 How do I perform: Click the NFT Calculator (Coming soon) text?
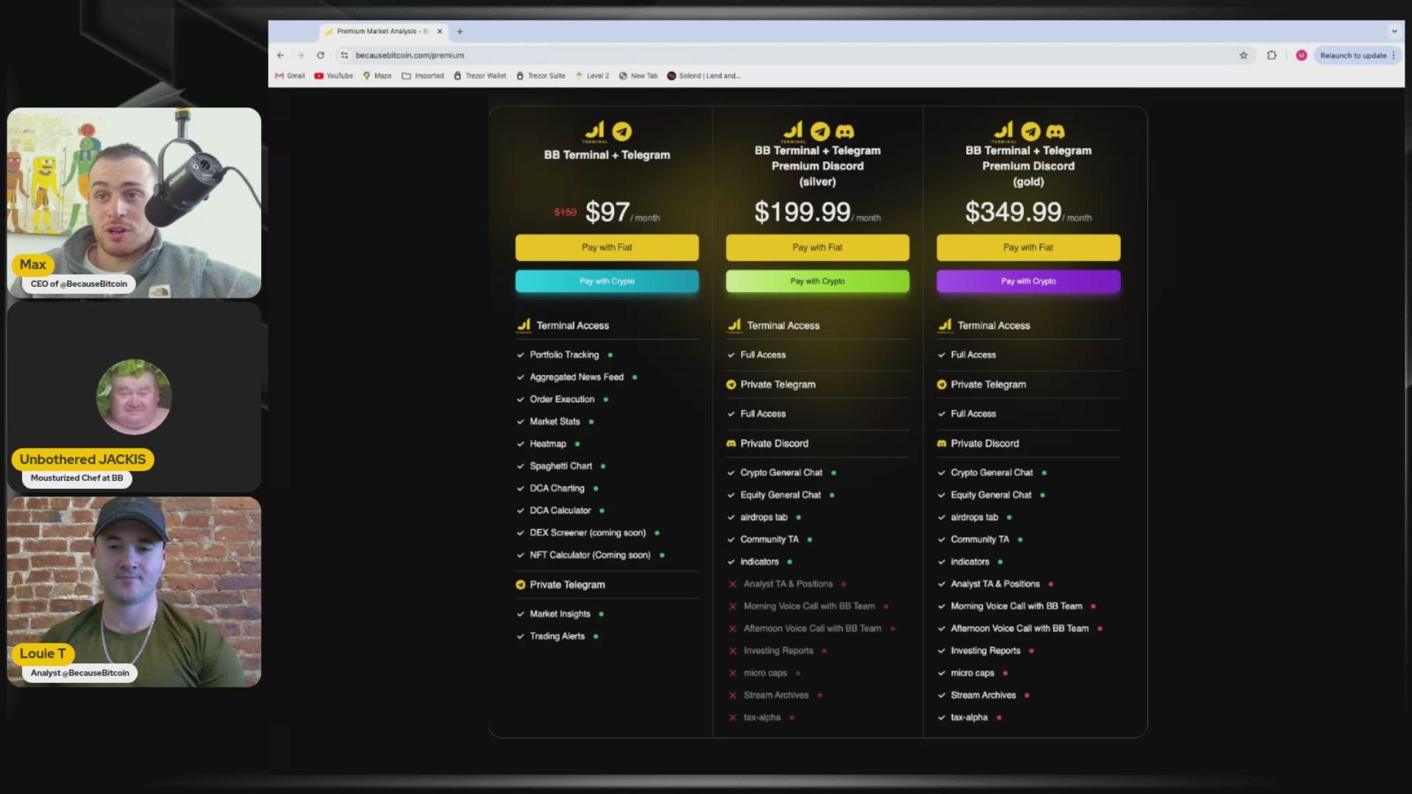[590, 555]
